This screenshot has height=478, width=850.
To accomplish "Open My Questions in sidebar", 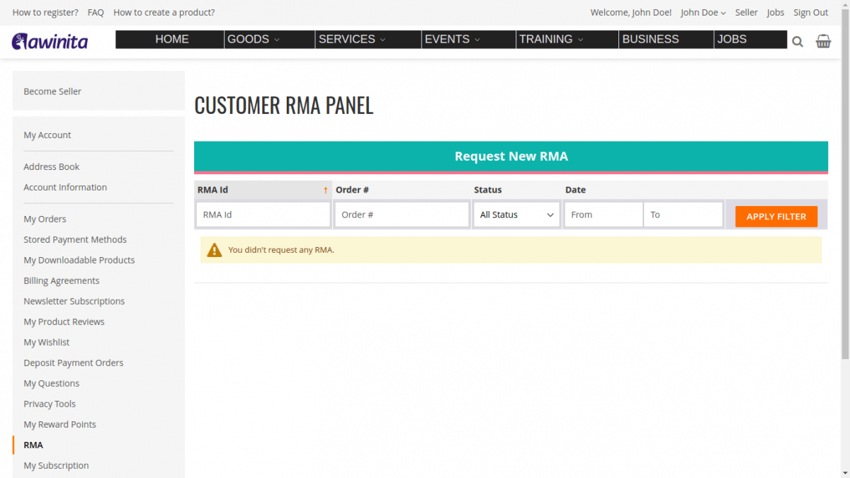I will click(52, 384).
